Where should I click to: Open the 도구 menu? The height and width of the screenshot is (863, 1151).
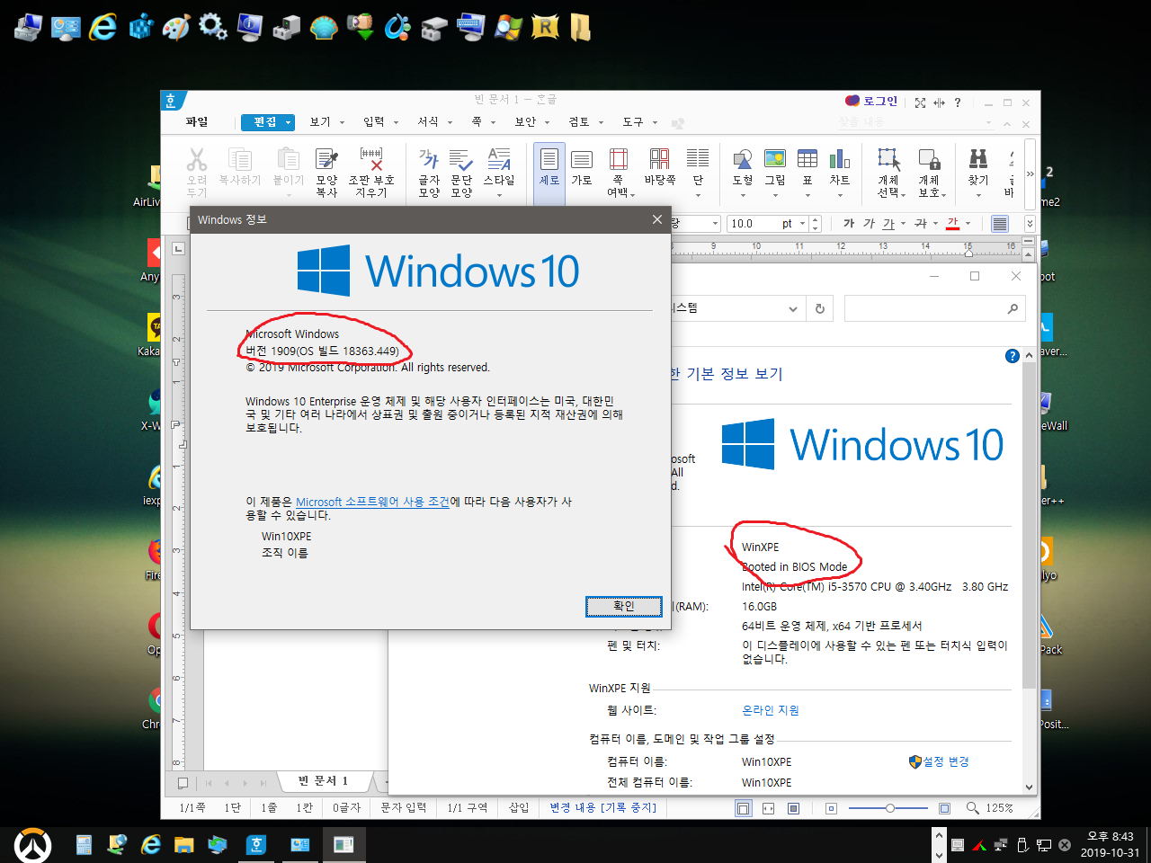(x=633, y=122)
